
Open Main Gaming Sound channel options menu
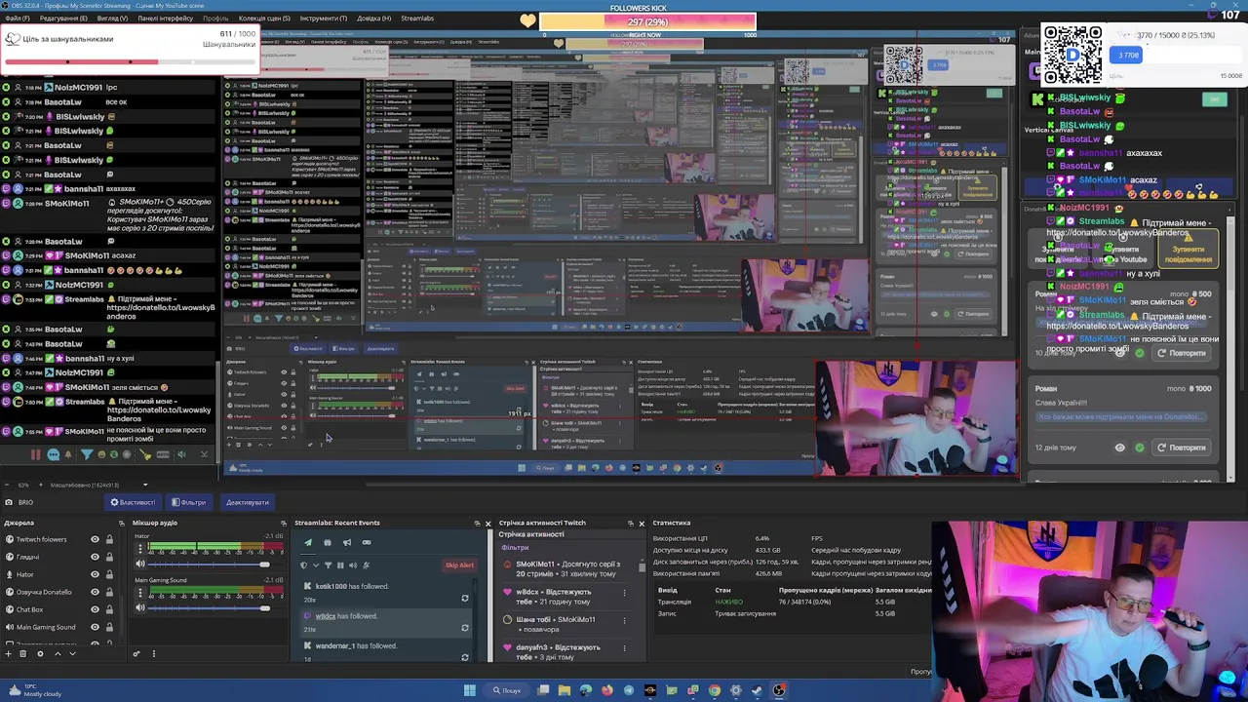pos(140,593)
